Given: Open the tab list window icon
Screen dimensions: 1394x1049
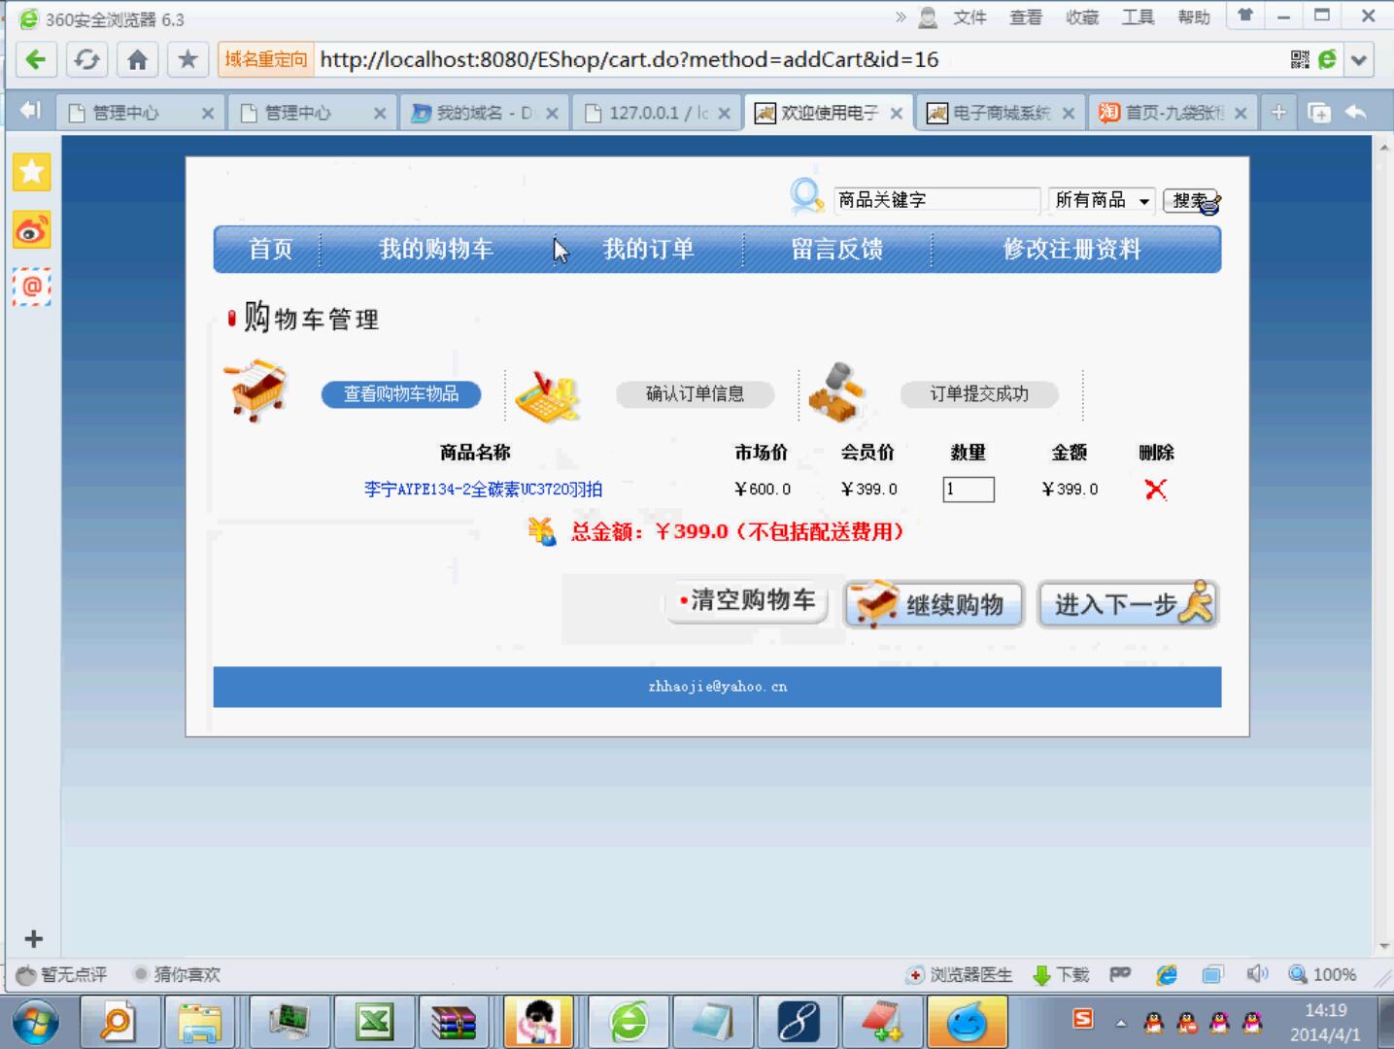Looking at the screenshot, I should click(1319, 113).
